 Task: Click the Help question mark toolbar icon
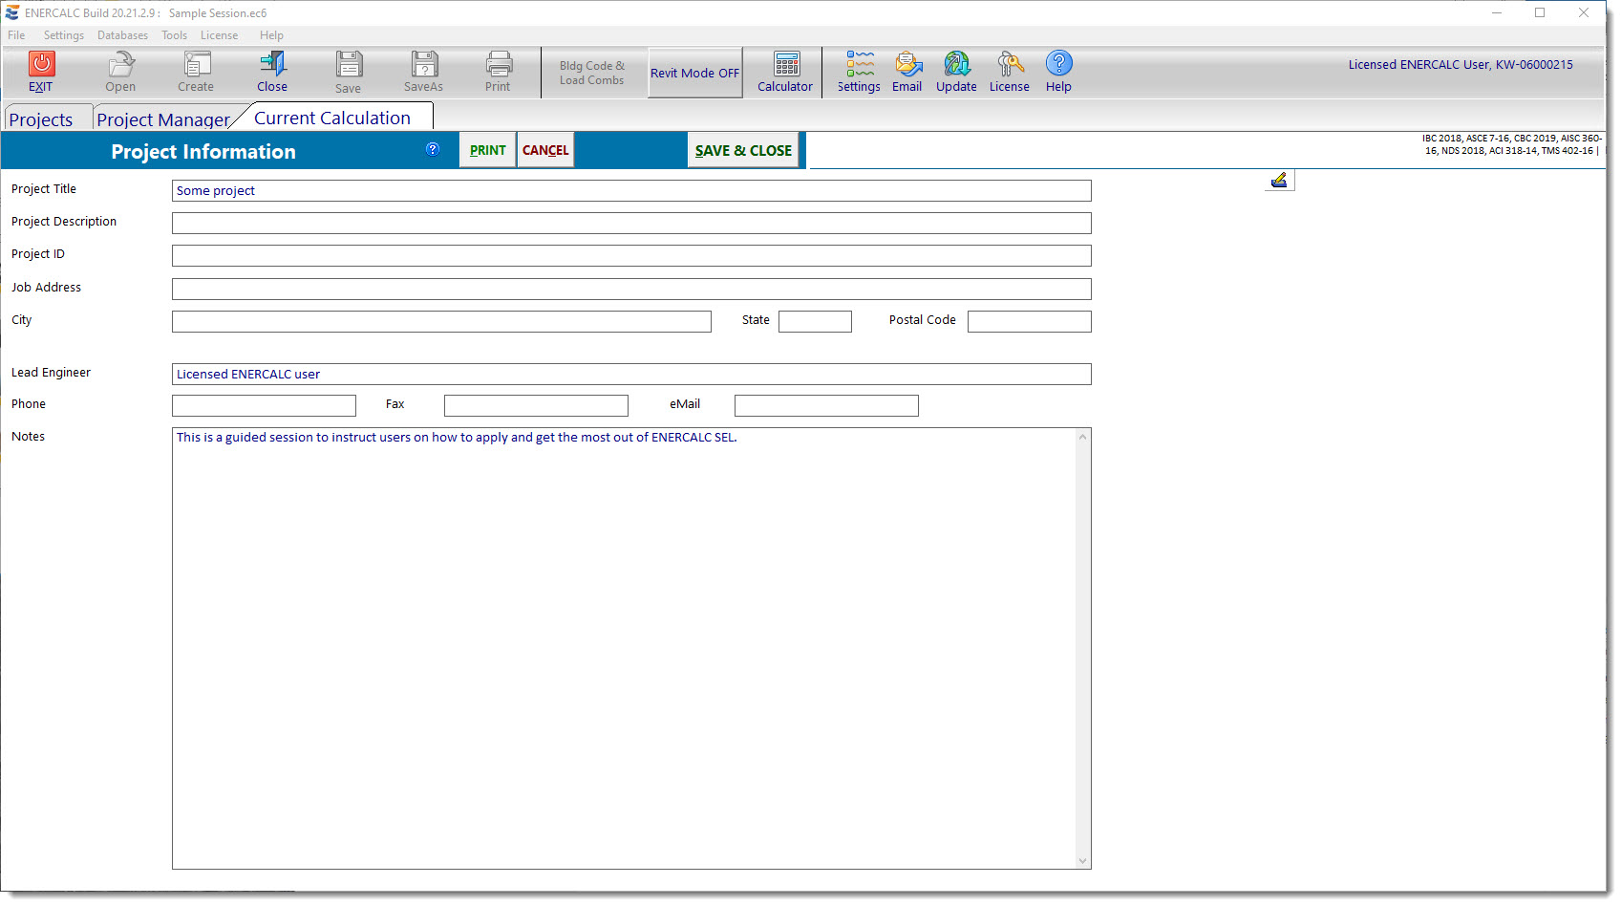1058,64
